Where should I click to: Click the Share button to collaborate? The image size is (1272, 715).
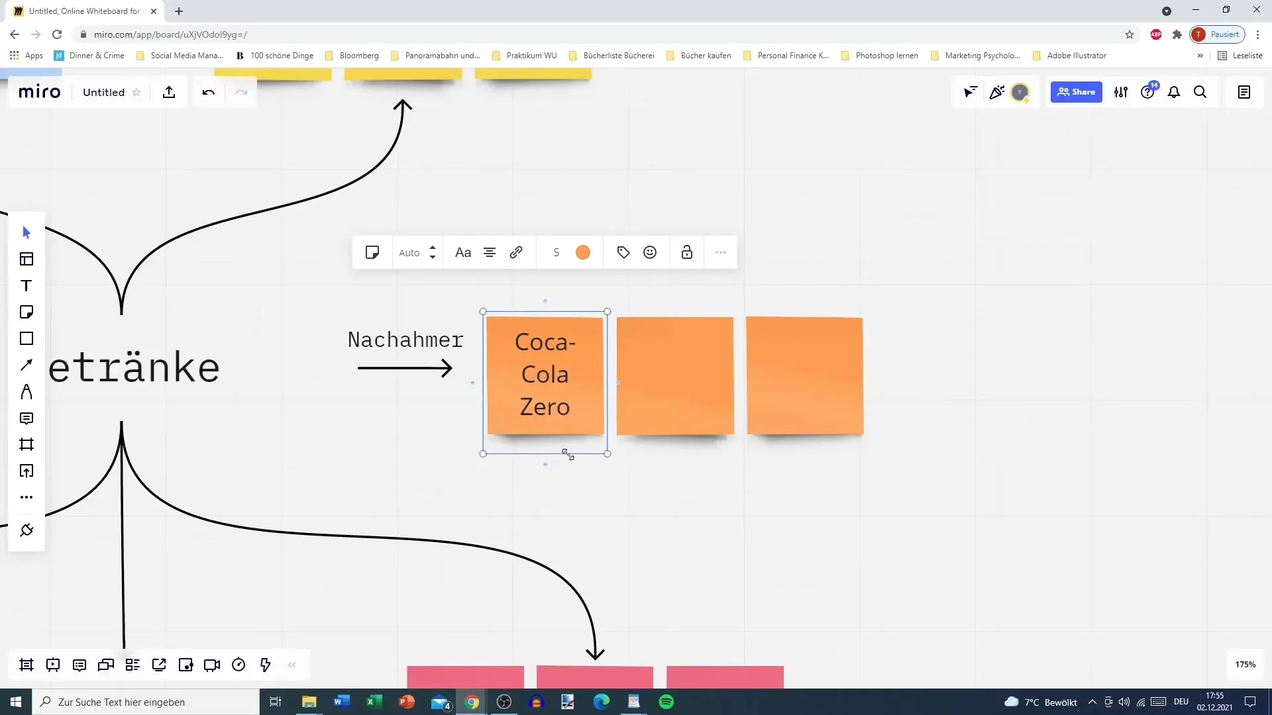click(1077, 91)
